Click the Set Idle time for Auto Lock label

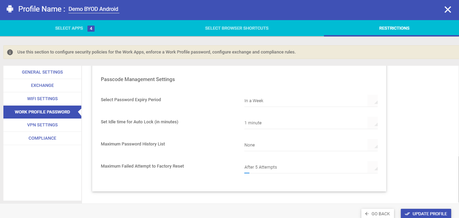coord(140,122)
